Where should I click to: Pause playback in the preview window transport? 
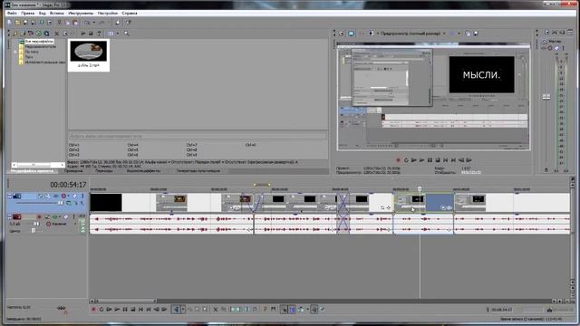click(x=430, y=160)
